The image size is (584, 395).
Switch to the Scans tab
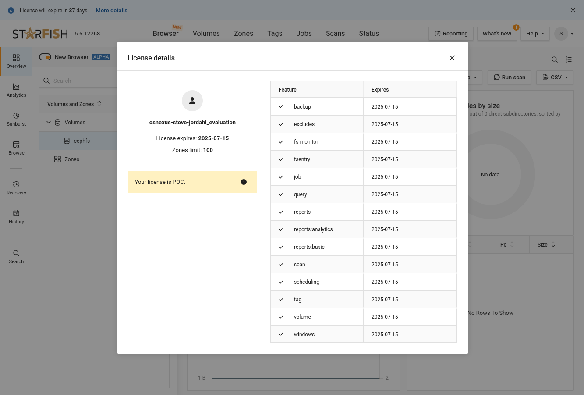pos(335,34)
